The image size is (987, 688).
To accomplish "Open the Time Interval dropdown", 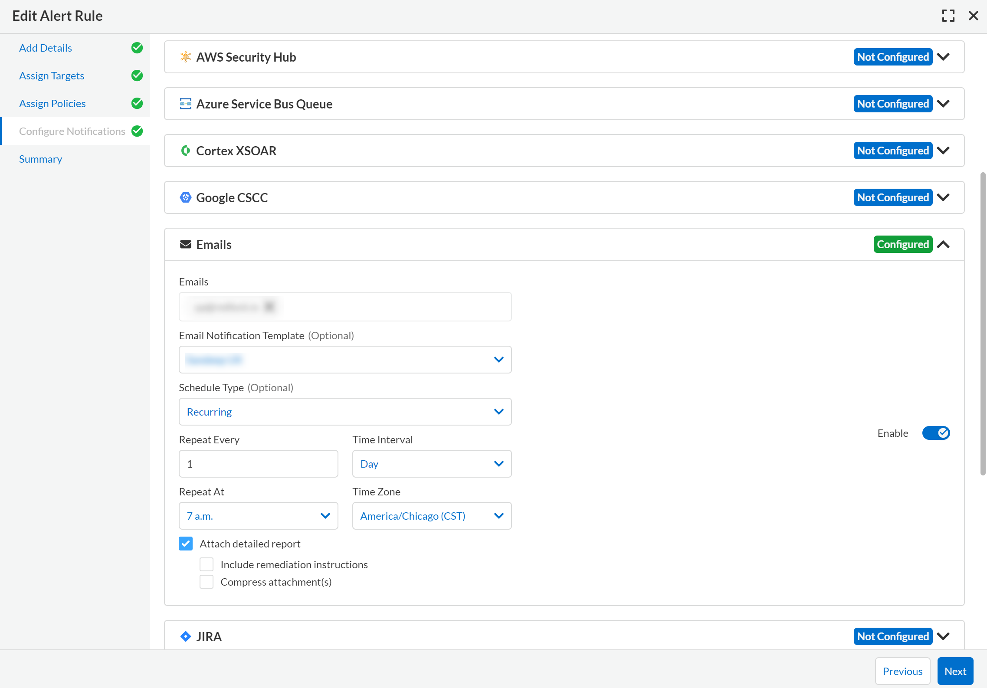I will 432,464.
